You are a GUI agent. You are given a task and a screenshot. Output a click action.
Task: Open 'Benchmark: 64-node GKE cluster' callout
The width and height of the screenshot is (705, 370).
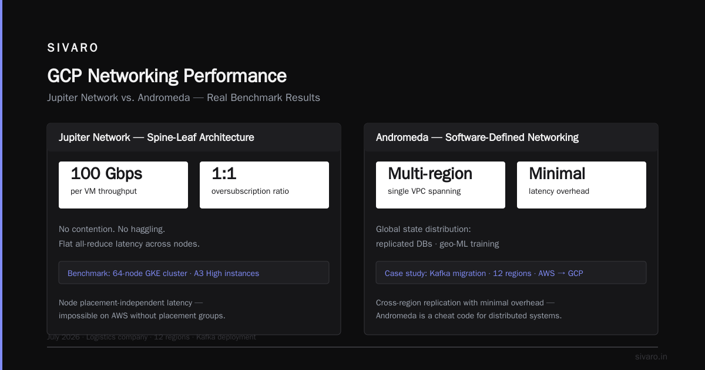point(194,273)
